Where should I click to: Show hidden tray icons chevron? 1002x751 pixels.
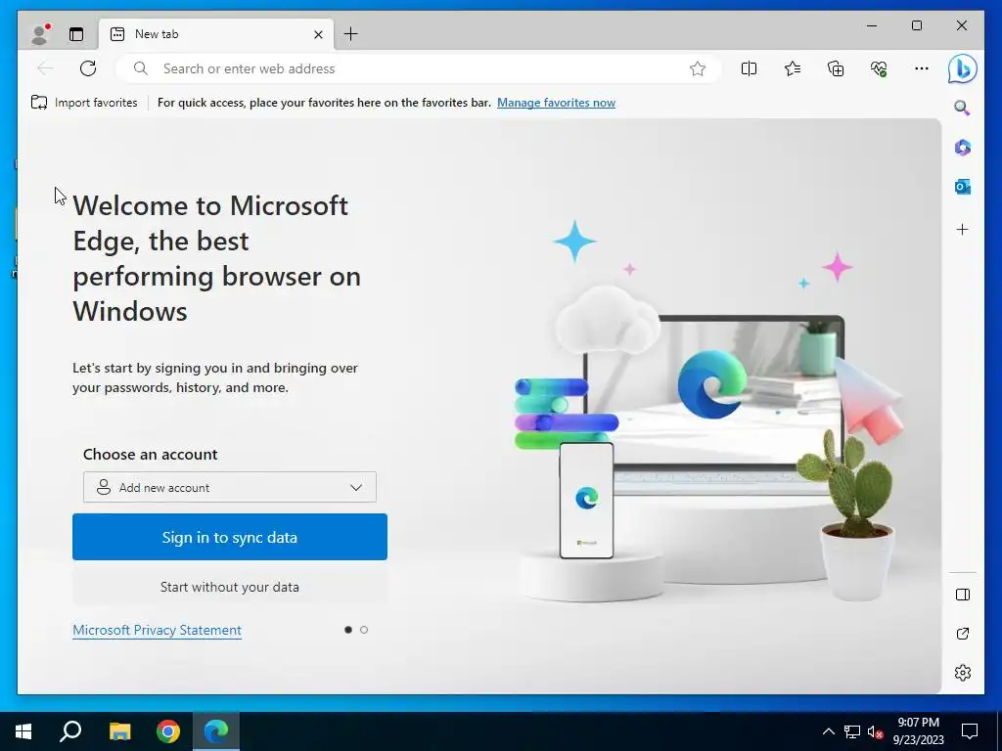[828, 731]
